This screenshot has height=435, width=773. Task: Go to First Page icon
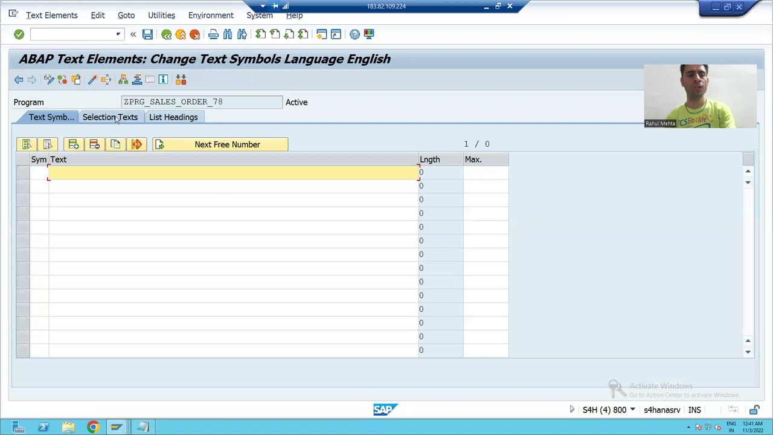pyautogui.click(x=260, y=34)
